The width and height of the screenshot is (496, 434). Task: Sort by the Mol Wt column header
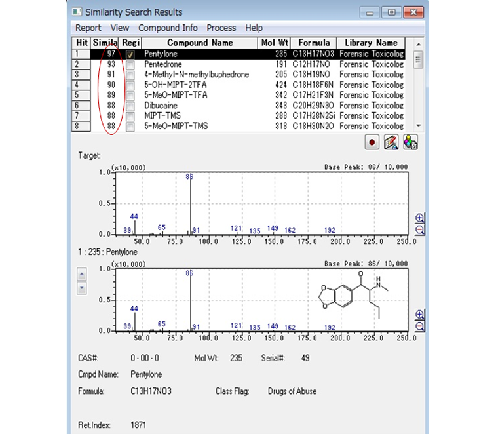click(x=274, y=43)
